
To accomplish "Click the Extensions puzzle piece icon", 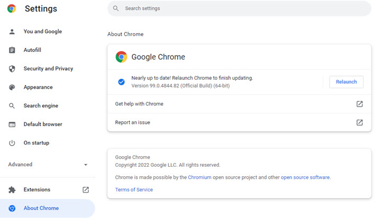I will [12, 189].
